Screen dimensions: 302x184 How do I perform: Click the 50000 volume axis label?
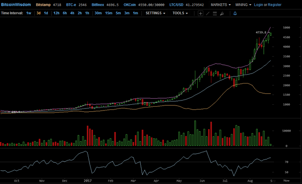[x=286, y=131]
